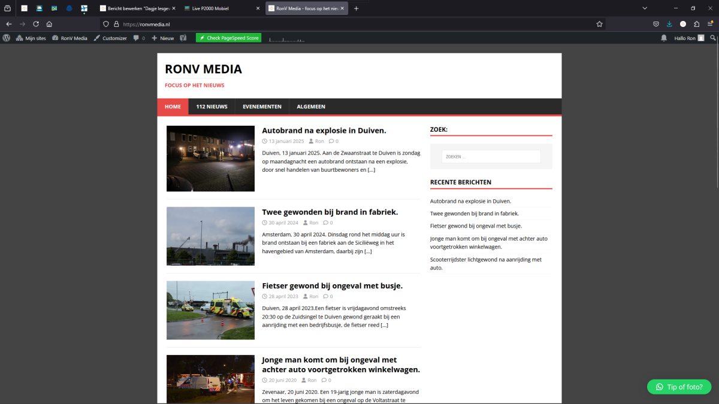Close the 'Live P2000 Mobiel' tab
The width and height of the screenshot is (719, 404).
coord(258,8)
